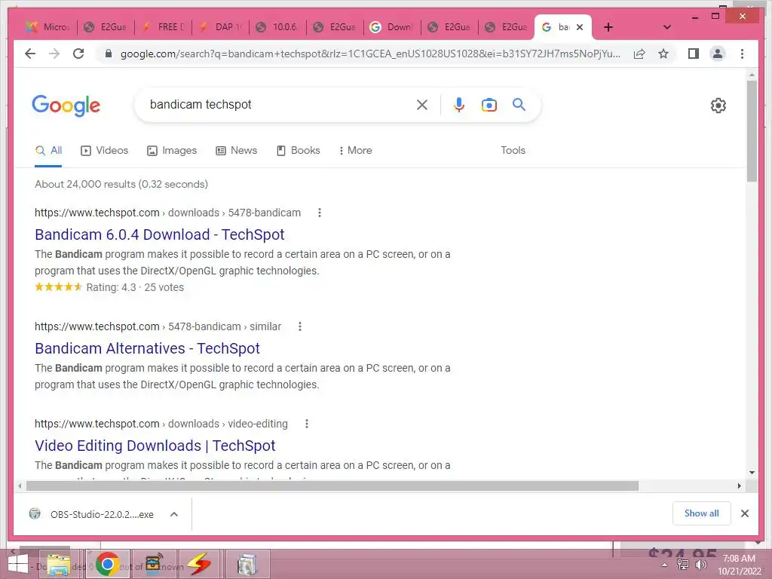Switch to the Downl Google browser tab
This screenshot has width=772, height=579.
click(x=392, y=27)
